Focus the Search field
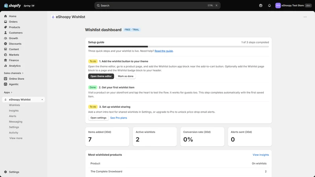The height and width of the screenshot is (177, 315). 157,6
